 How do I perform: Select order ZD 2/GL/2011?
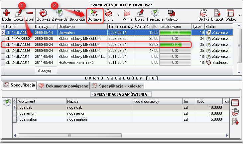[x=117, y=63]
